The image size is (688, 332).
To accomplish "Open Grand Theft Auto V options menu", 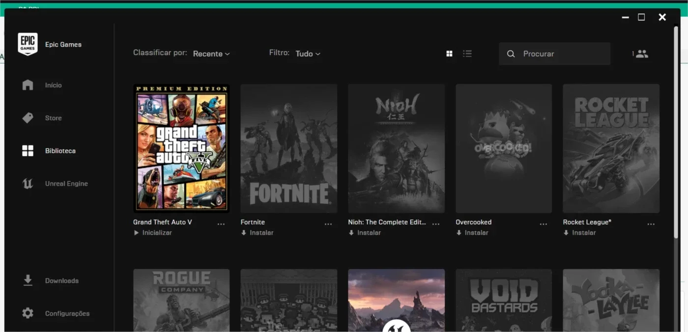I will pos(221,224).
